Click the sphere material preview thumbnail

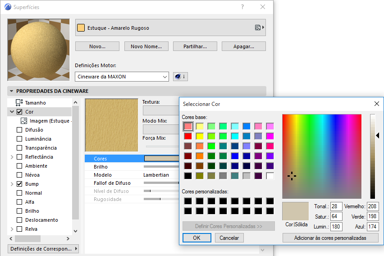tap(38, 50)
